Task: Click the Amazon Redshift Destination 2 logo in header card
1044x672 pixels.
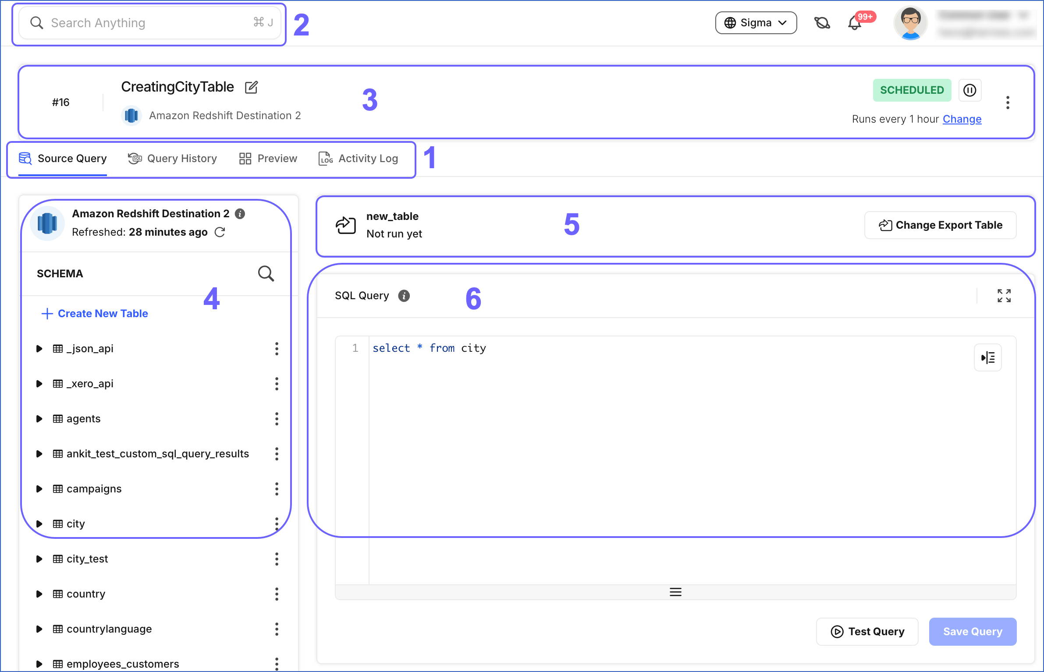Action: point(131,116)
